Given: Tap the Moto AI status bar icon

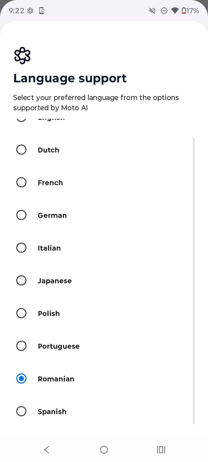Looking at the screenshot, I should [x=30, y=11].
